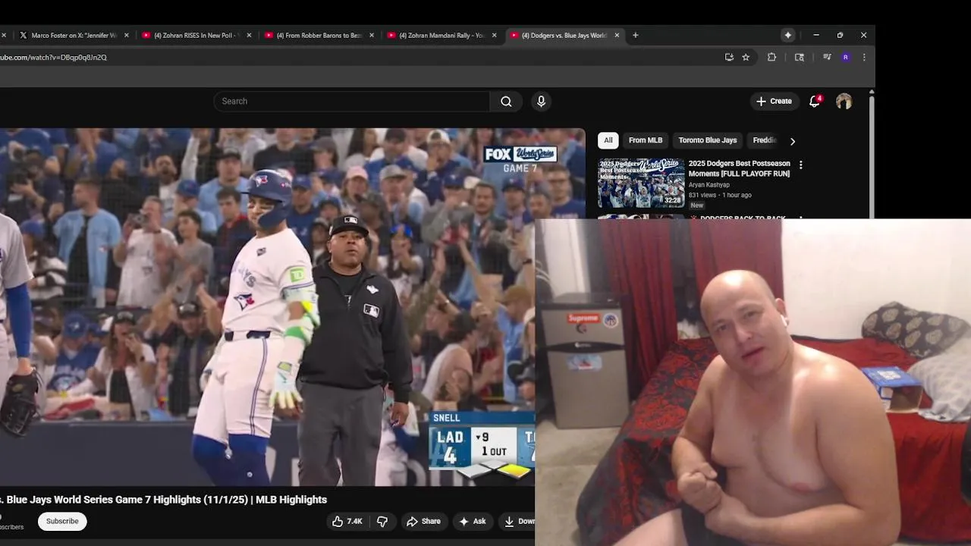Image resolution: width=971 pixels, height=546 pixels.
Task: Like the video with thumbs up
Action: [x=347, y=522]
